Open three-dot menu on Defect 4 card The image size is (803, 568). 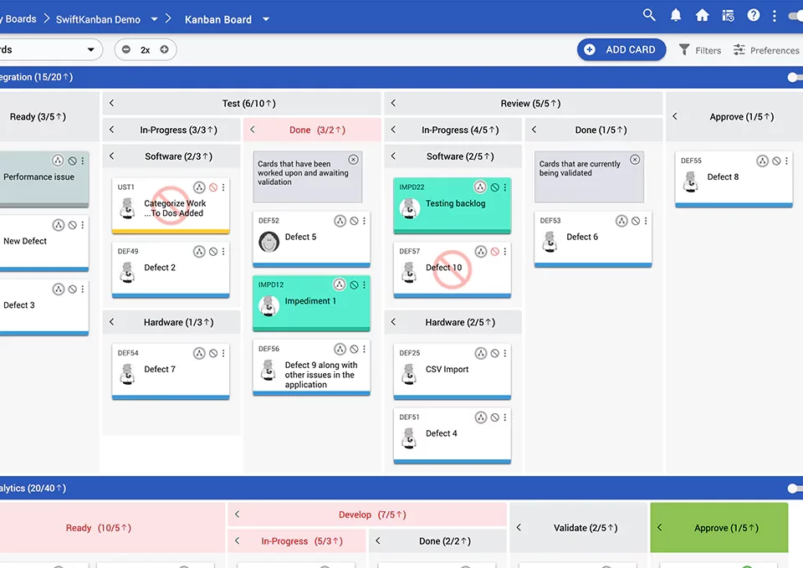[505, 417]
